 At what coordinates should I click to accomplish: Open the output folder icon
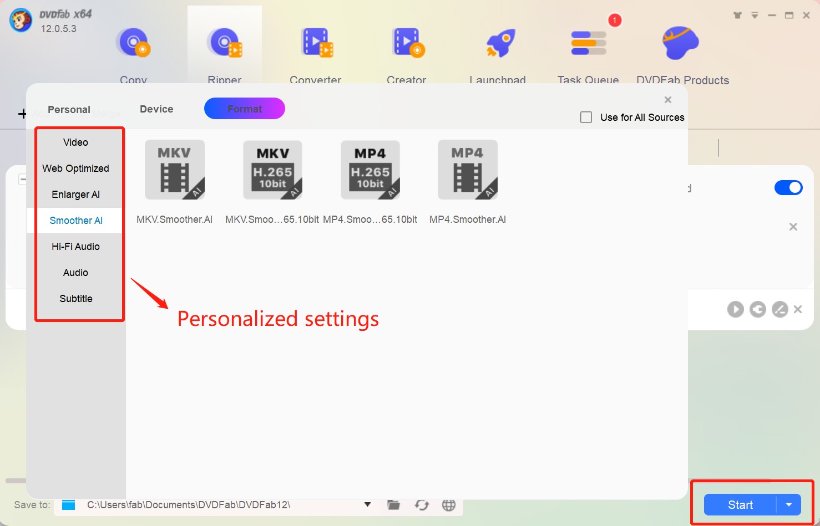(x=393, y=504)
